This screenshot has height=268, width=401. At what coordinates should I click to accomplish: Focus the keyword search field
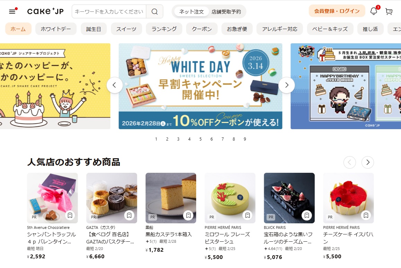click(x=109, y=11)
